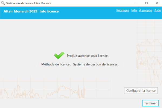Click the key icon in title bar
Screen dimensions: 162x108
3,3
